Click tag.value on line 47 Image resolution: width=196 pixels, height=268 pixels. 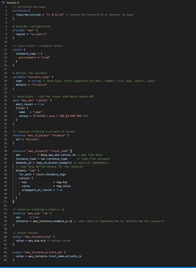coord(63,186)
